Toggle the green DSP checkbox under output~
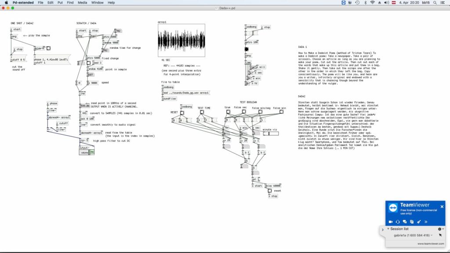This screenshot has width=450, height=253. tap(92, 152)
